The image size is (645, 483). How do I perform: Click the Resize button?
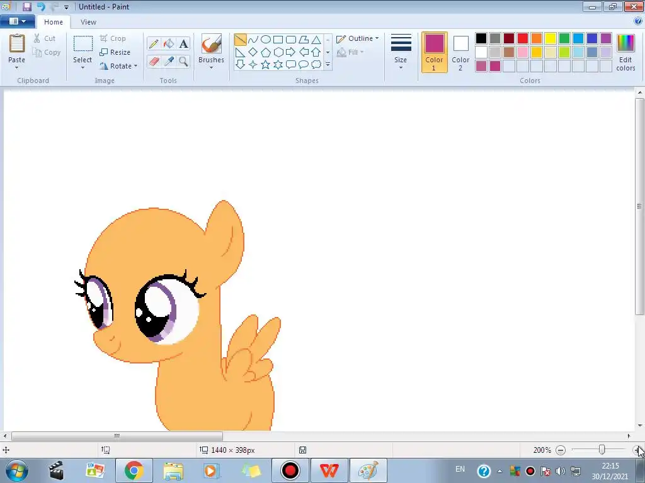point(115,52)
